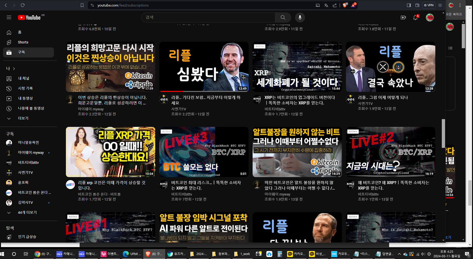Play the LIVE#2 지금의 시대는? thumbnail
Viewport: 473px width, 259px height.
point(391,152)
